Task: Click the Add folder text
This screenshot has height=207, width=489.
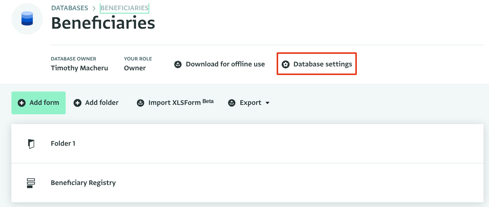Action: pos(101,103)
